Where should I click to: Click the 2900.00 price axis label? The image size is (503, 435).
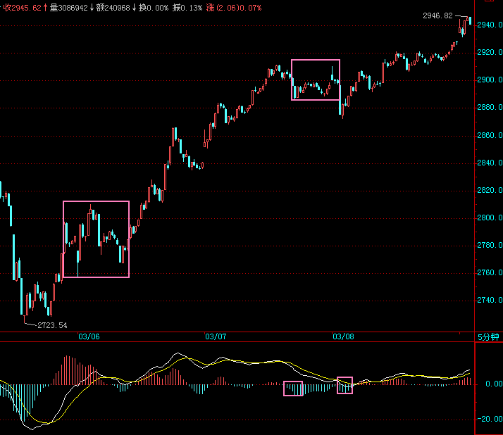(x=489, y=80)
